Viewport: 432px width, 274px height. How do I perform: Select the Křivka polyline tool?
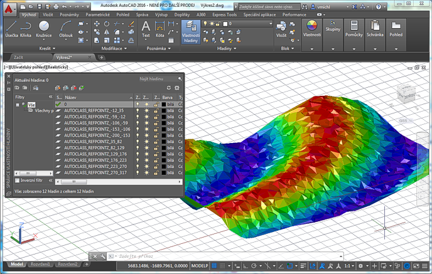coord(26,29)
